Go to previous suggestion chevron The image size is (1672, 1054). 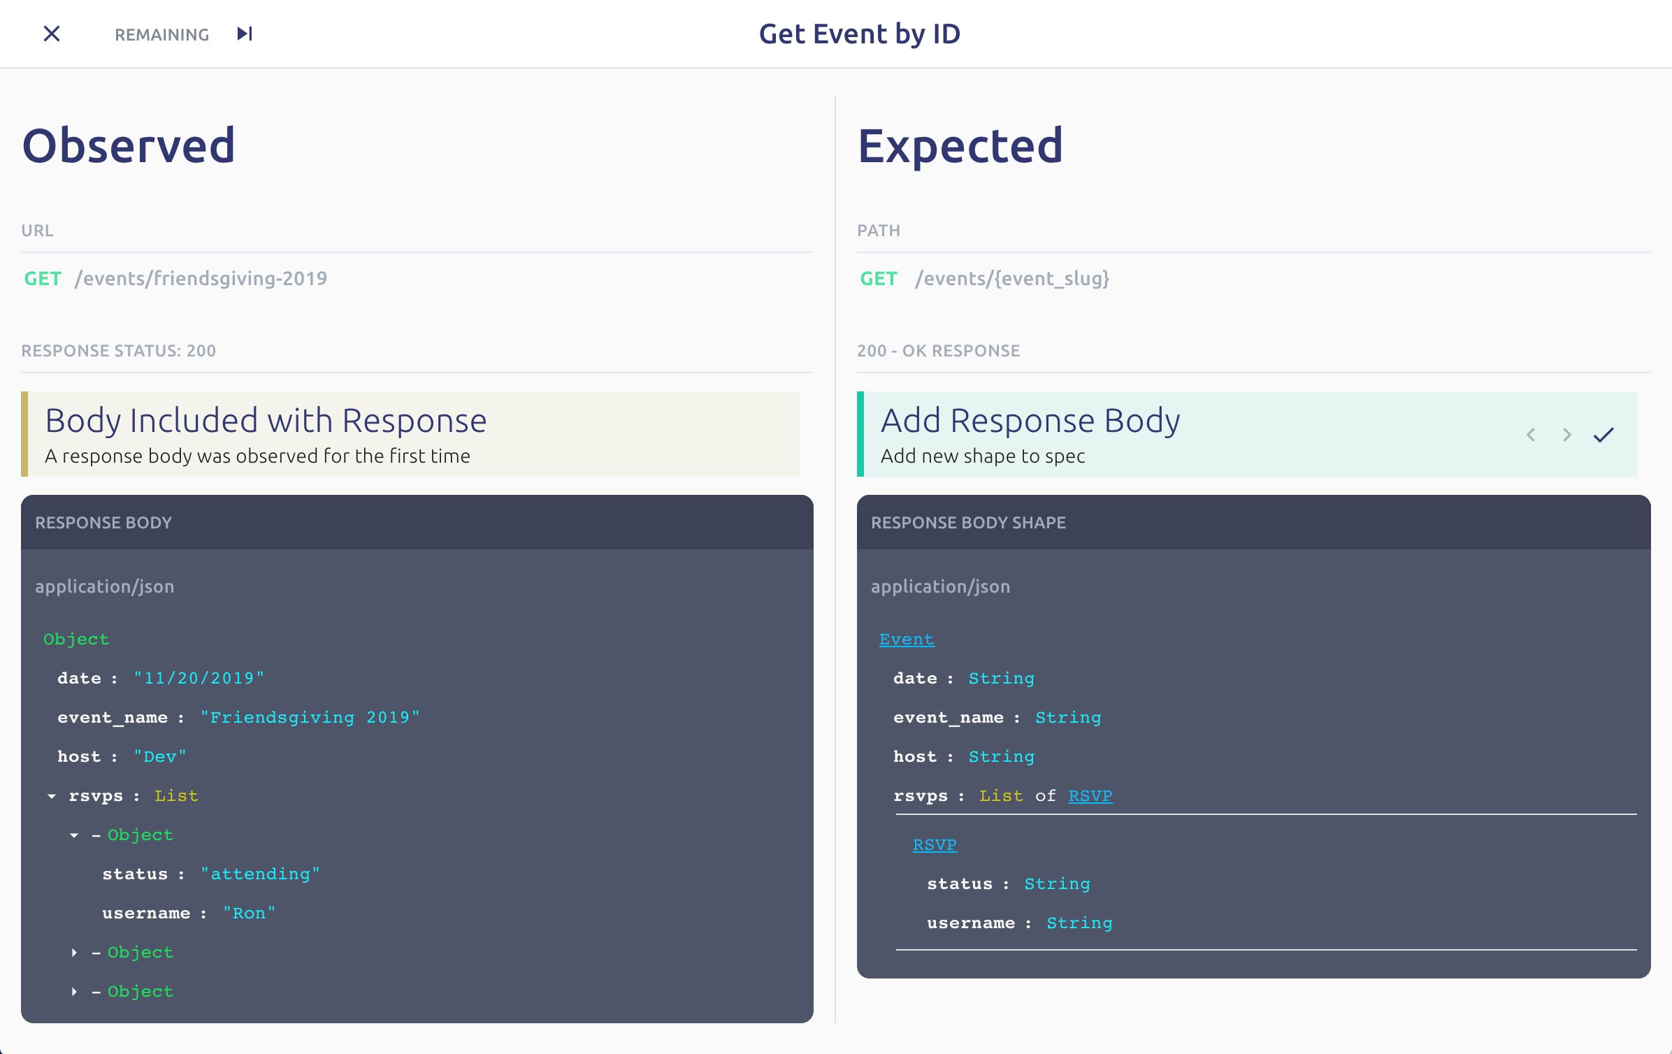1531,435
